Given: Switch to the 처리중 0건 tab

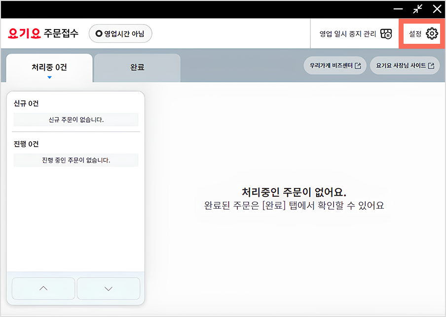Looking at the screenshot, I should 49,68.
